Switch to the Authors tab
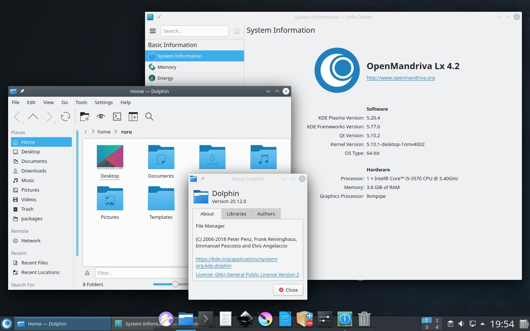The width and height of the screenshot is (530, 331). [266, 214]
